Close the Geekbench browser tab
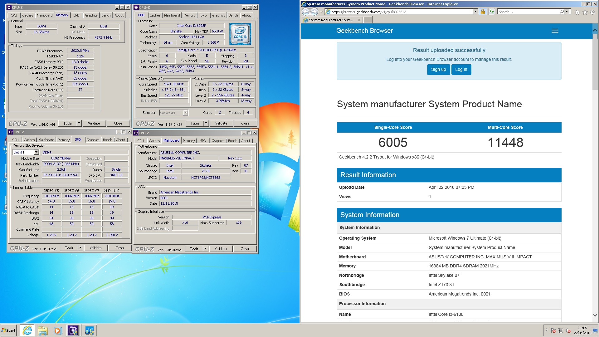Viewport: 599px width, 337px height. click(359, 20)
